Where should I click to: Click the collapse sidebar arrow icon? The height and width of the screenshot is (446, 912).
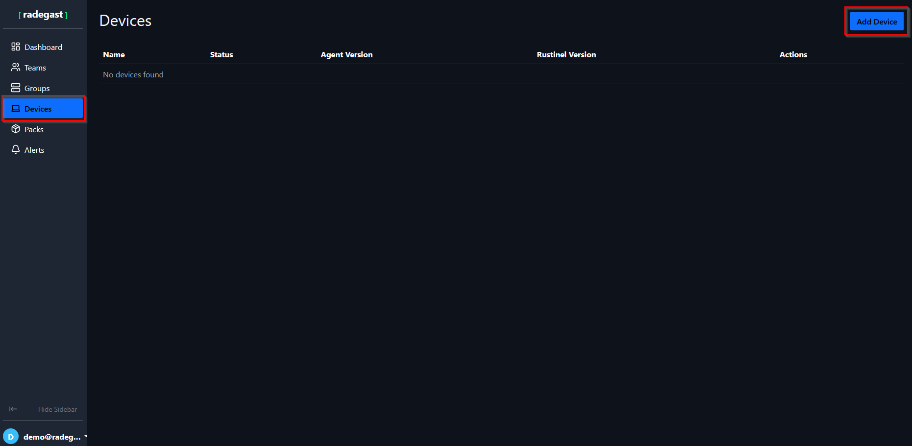click(x=13, y=409)
